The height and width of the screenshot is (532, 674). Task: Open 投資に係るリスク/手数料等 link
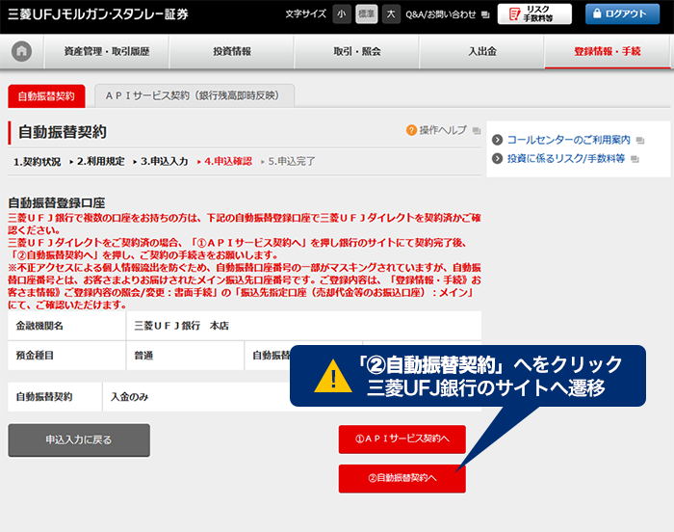(x=566, y=158)
